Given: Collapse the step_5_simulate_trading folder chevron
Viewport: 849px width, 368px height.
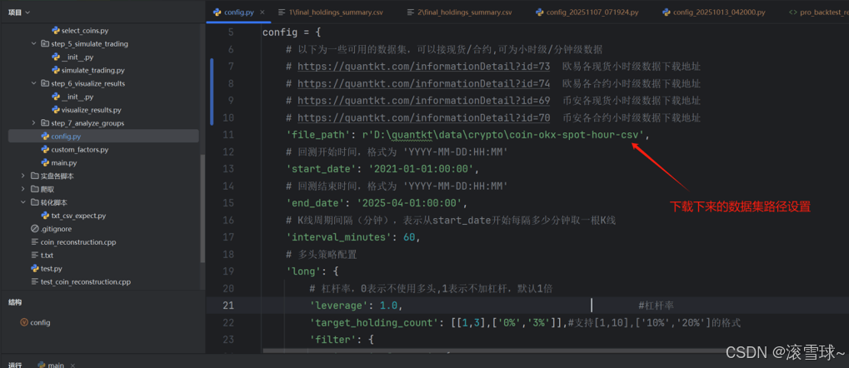Looking at the screenshot, I should (33, 44).
